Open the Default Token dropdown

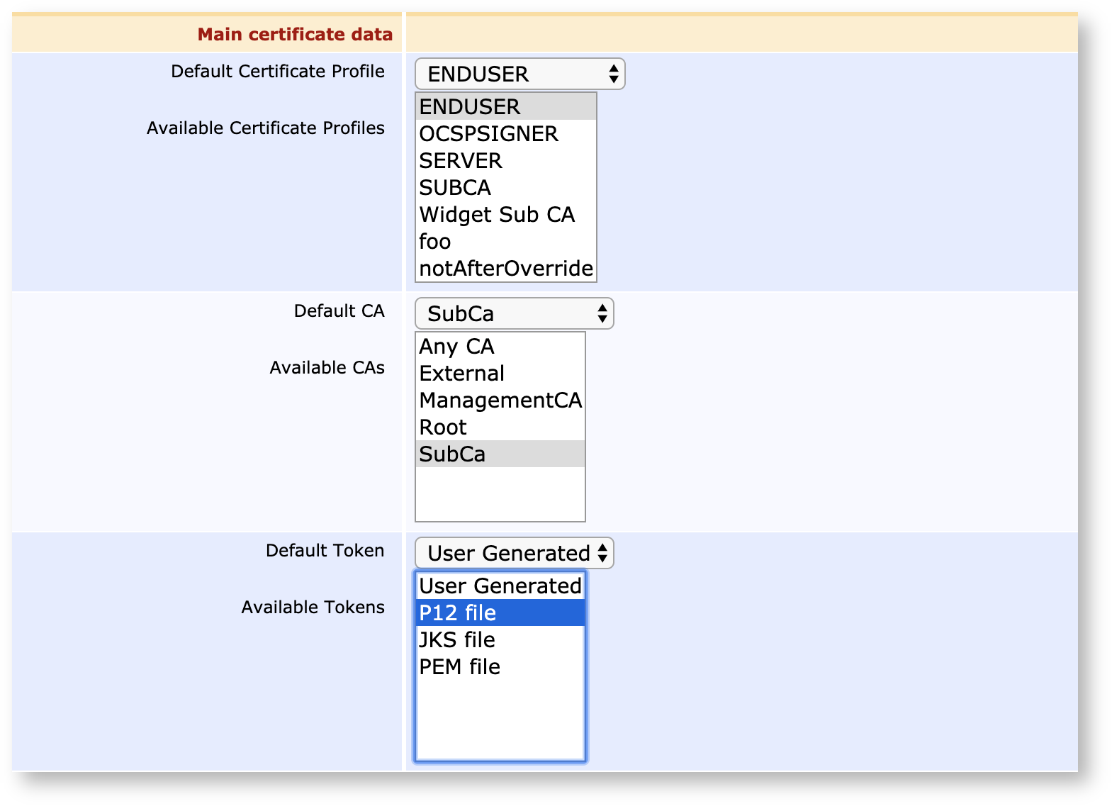point(514,553)
